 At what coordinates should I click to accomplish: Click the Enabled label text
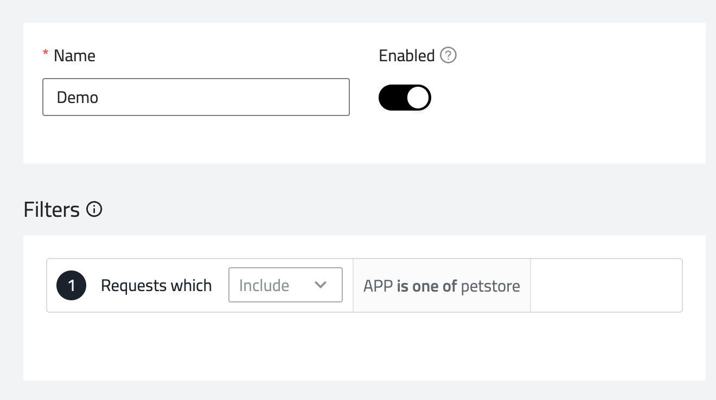coord(407,56)
